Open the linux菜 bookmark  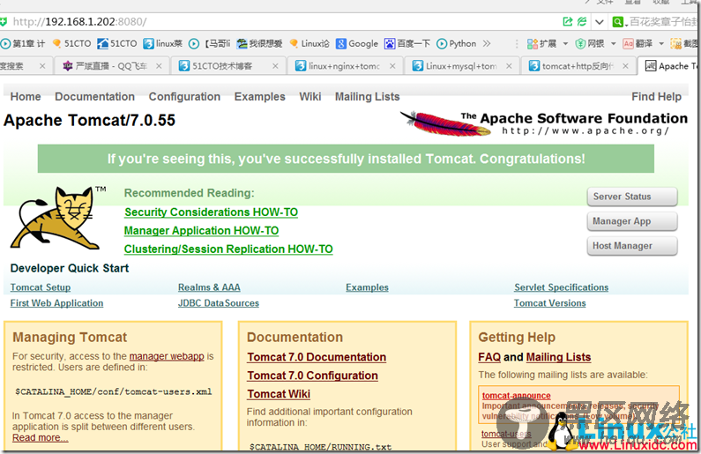click(163, 43)
